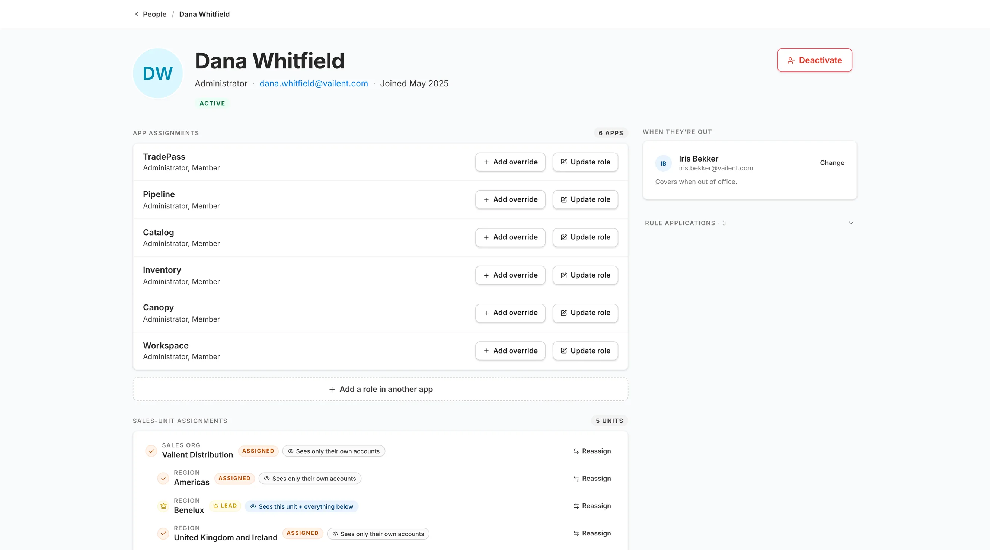Add a role in another app
Image resolution: width=990 pixels, height=550 pixels.
coord(380,389)
